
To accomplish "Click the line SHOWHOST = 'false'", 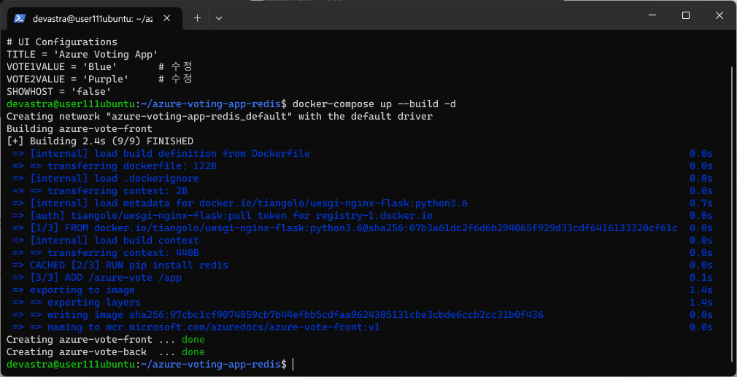I will [x=59, y=91].
